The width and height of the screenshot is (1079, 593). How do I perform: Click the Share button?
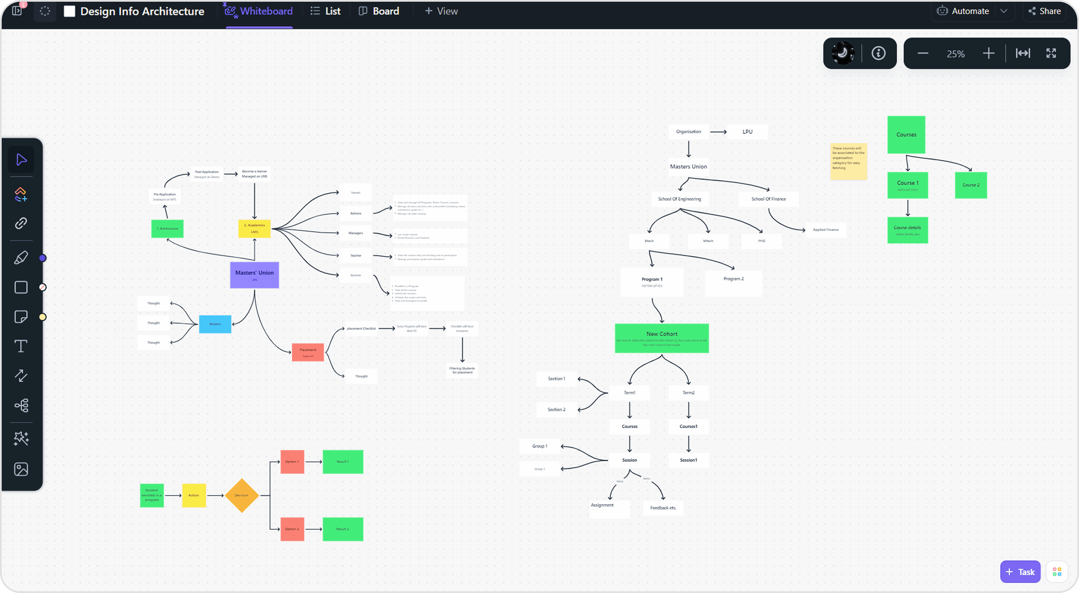pos(1044,11)
